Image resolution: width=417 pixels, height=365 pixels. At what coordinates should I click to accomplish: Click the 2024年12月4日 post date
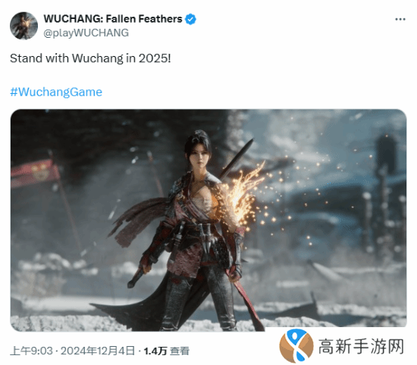pos(98,351)
